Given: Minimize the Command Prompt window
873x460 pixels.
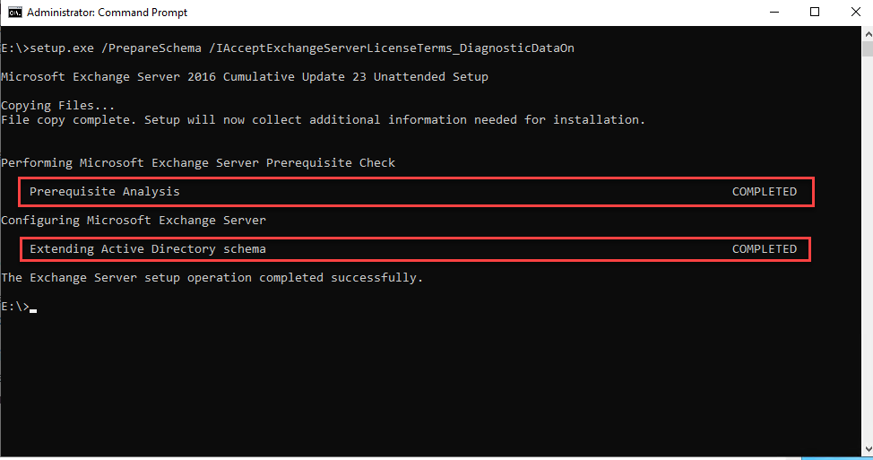Looking at the screenshot, I should pos(773,13).
